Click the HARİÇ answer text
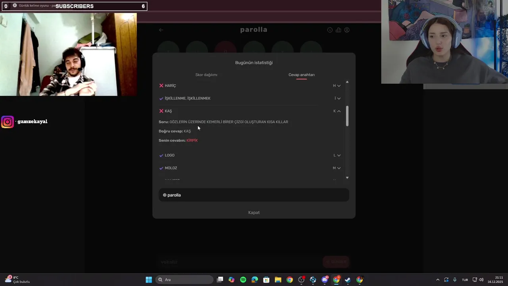 (170, 86)
